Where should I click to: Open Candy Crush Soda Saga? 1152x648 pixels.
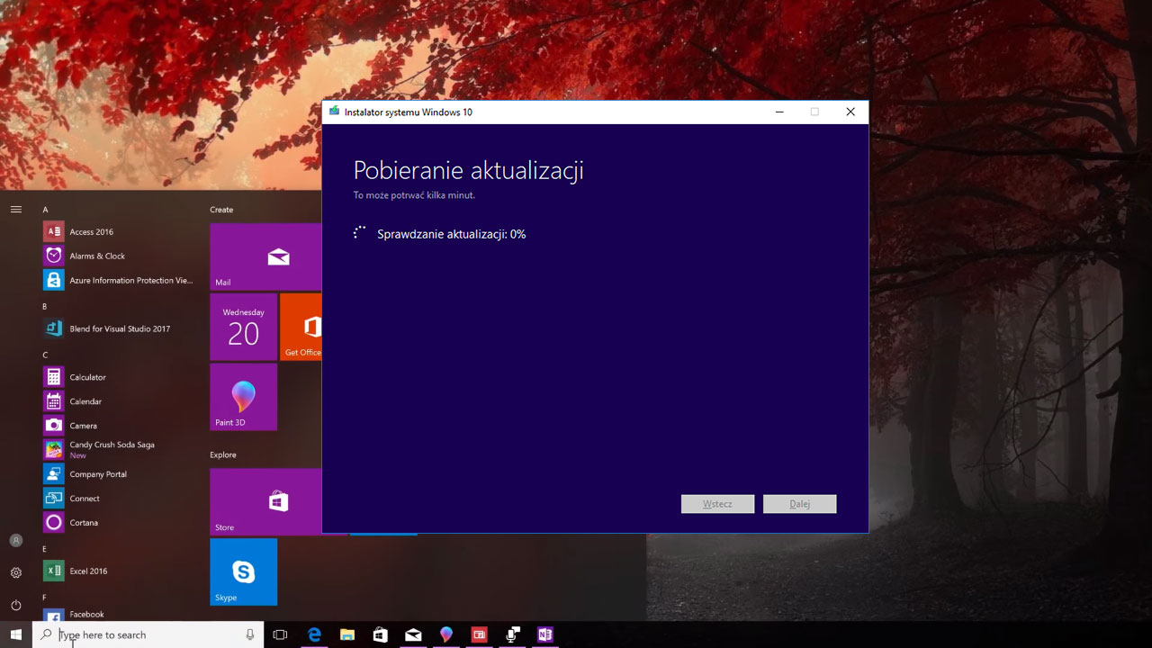(x=117, y=450)
